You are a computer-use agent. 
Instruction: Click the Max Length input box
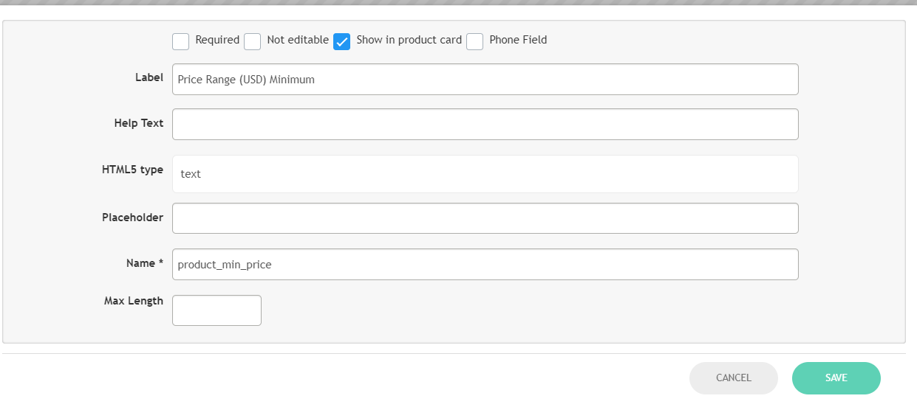tap(217, 310)
